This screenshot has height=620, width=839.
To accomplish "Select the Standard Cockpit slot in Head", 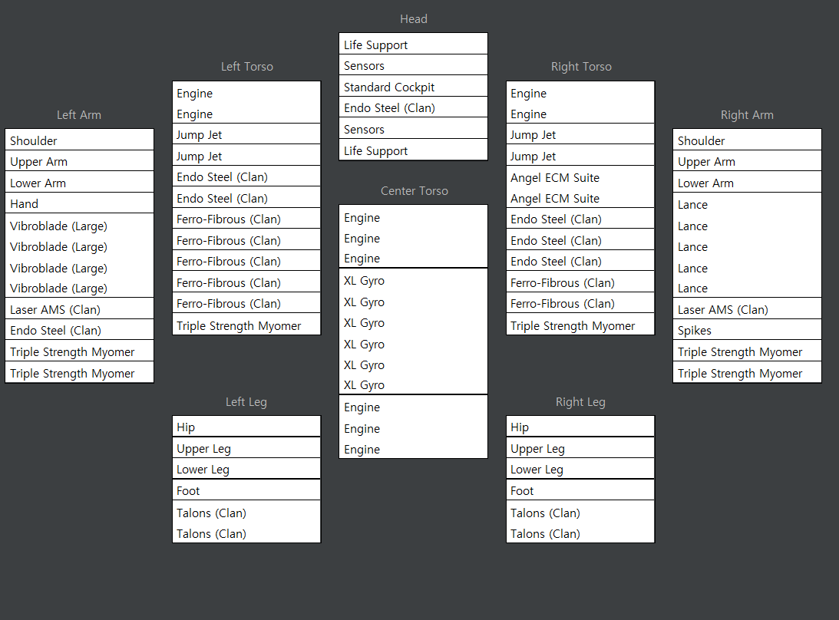I will (413, 87).
